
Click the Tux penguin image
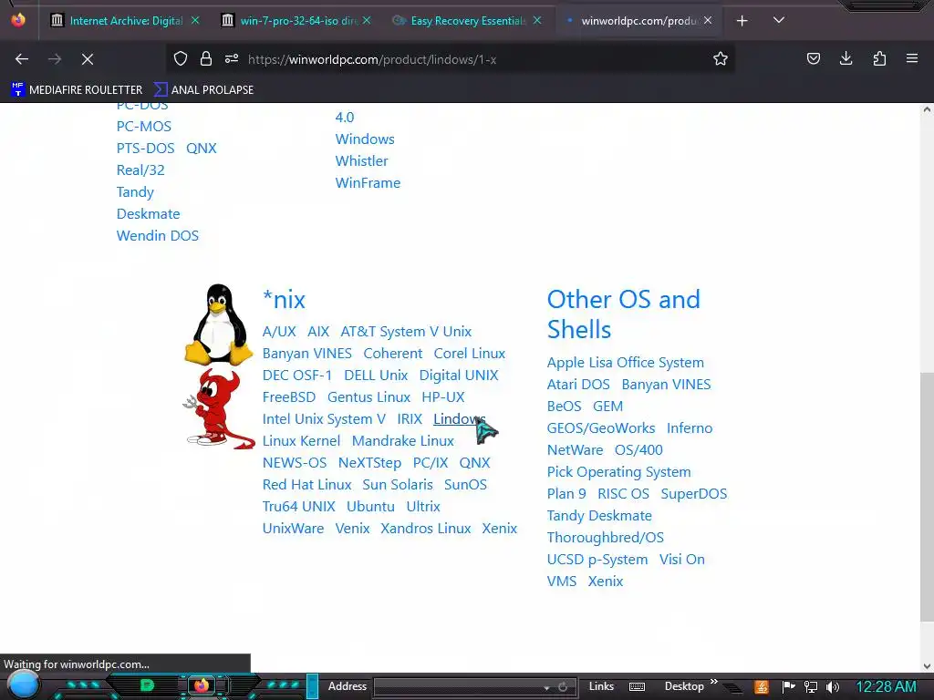coord(219,324)
